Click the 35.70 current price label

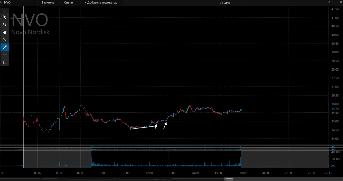(335, 109)
